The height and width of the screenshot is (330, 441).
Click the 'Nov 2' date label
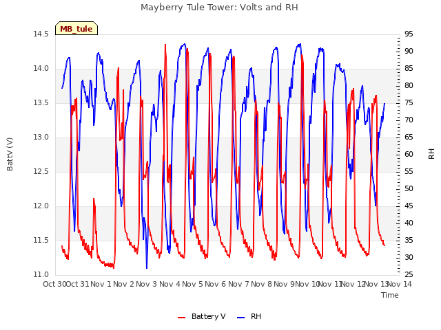124,284
